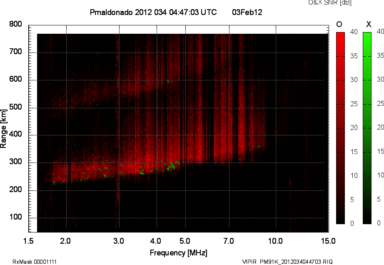Click the green X SNR color bar

(x=367, y=128)
